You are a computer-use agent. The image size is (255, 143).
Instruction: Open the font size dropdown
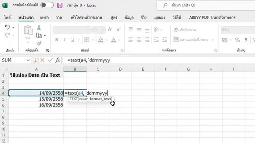(104, 30)
